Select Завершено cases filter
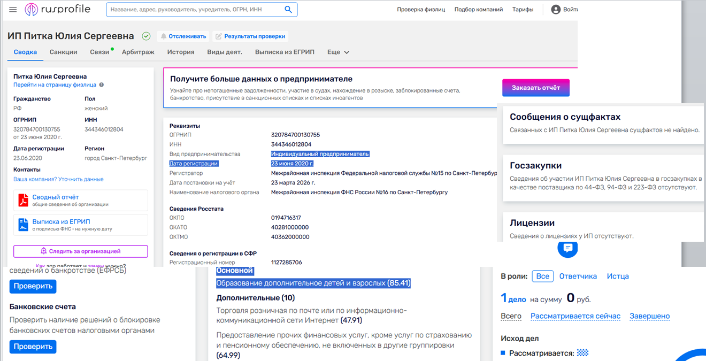The width and height of the screenshot is (706, 361). 649,316
